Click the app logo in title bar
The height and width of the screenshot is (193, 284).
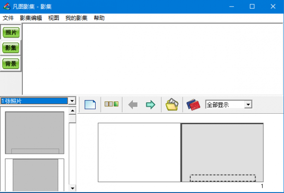(x=7, y=7)
